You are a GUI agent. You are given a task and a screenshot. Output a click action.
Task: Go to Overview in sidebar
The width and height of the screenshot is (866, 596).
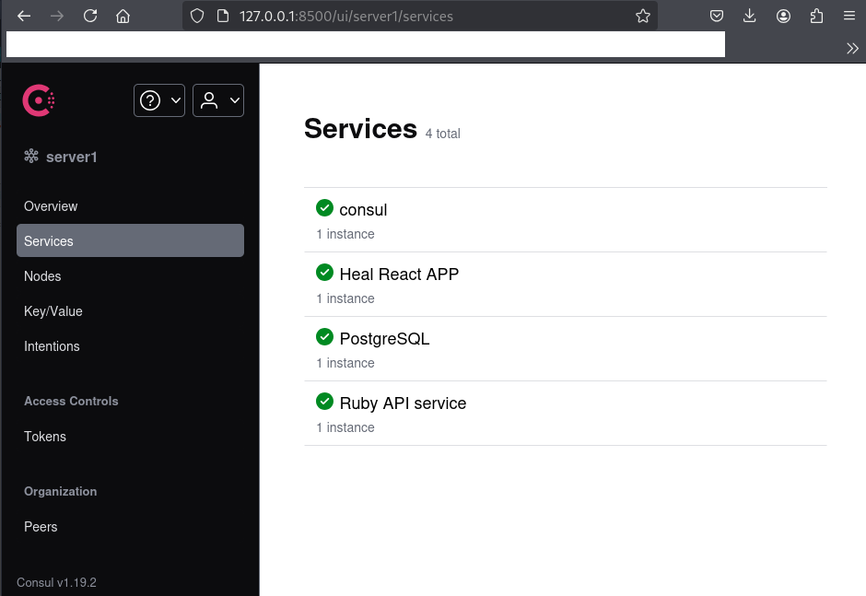(51, 206)
